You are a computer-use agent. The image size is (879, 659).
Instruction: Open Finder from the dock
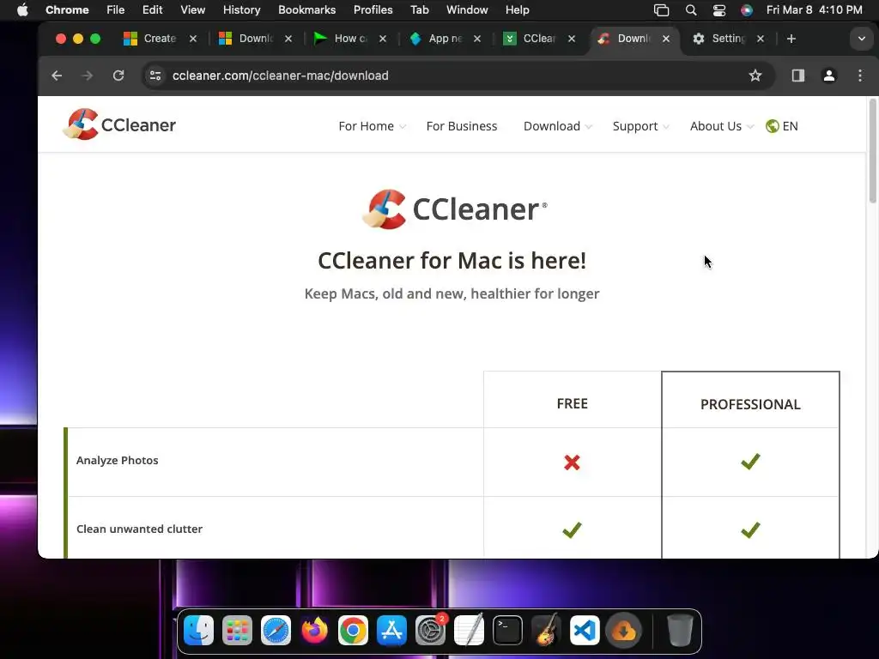tap(198, 631)
